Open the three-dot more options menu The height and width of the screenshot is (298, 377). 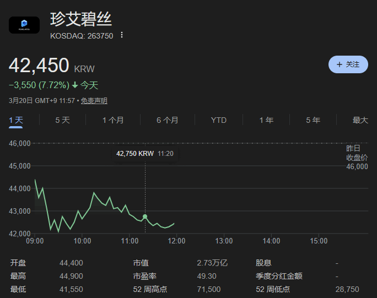122,35
